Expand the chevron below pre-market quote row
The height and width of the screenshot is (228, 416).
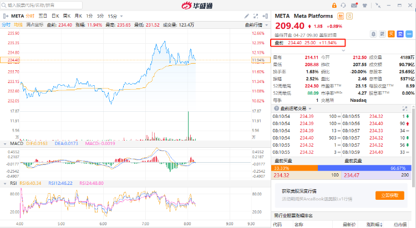pos(343,50)
